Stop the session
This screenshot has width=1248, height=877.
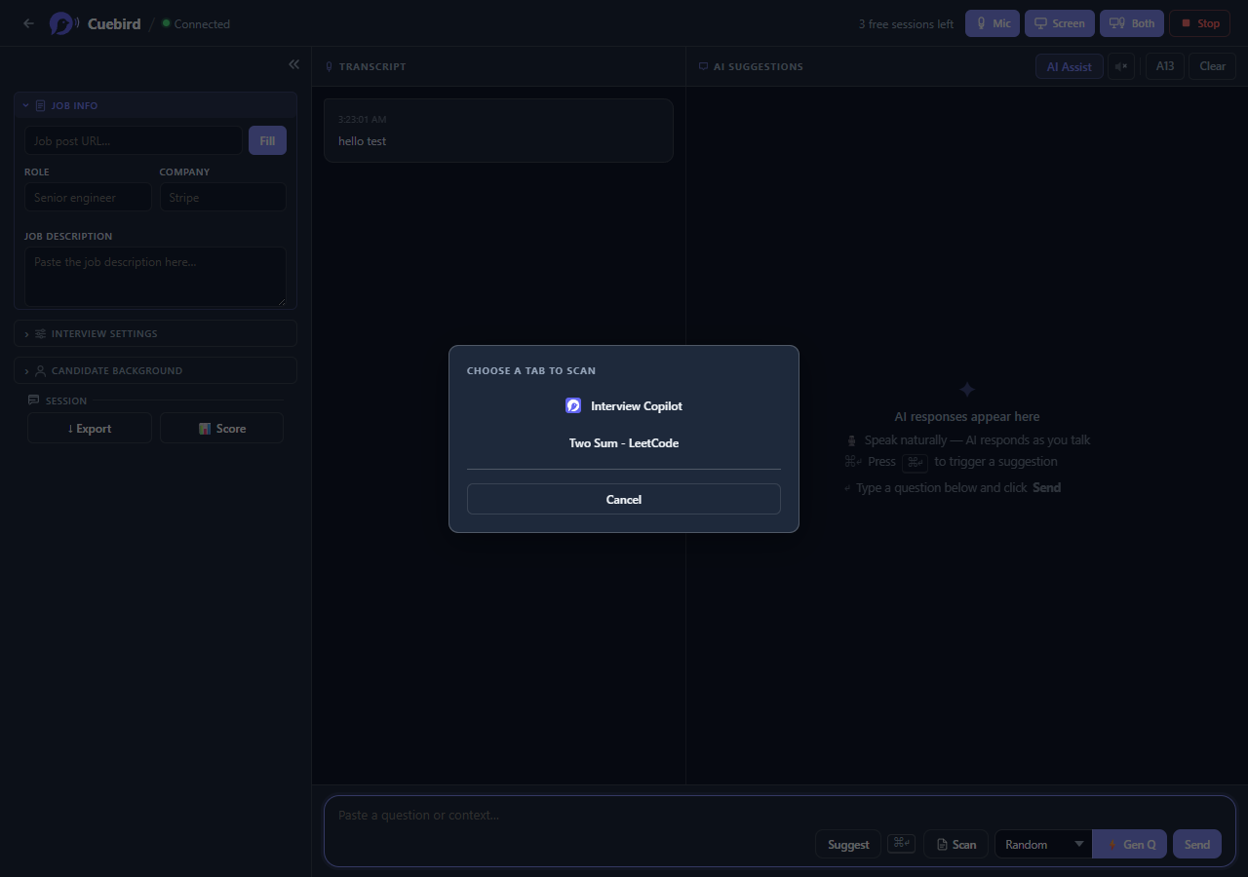1200,23
